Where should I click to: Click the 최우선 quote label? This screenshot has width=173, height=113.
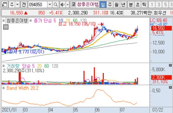160,13
